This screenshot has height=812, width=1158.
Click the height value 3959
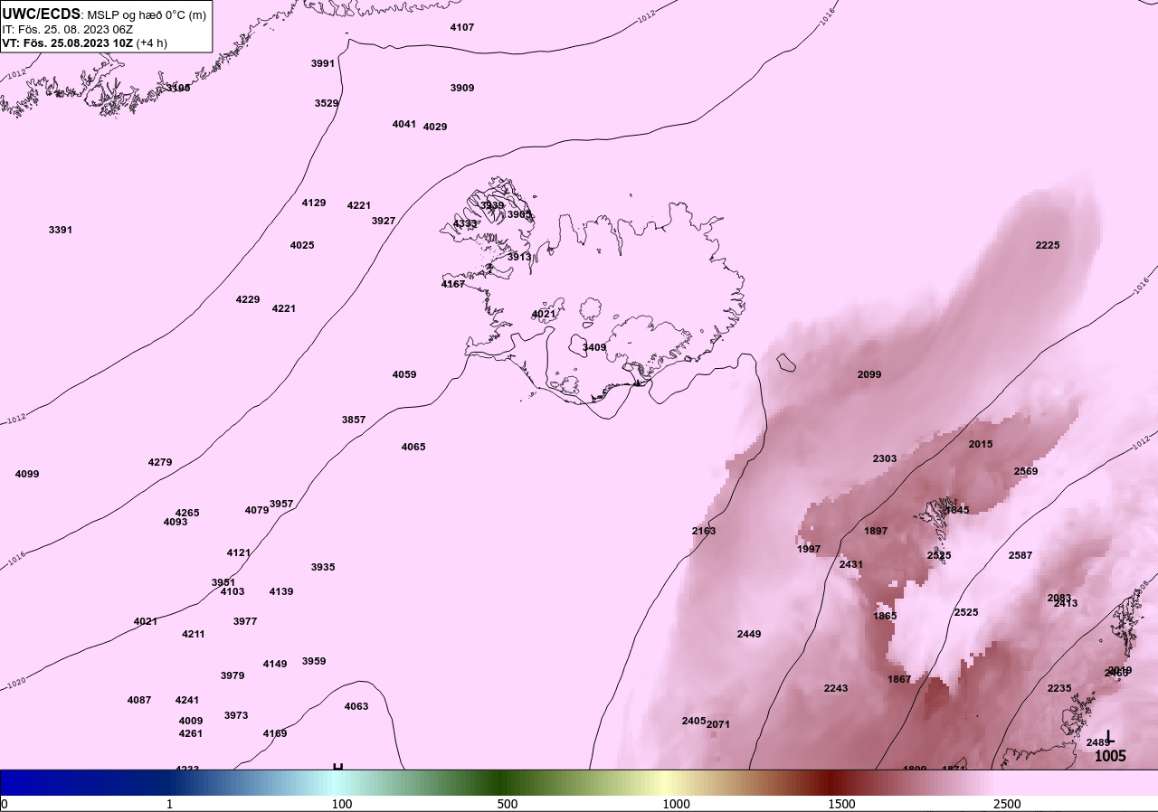[x=314, y=661]
